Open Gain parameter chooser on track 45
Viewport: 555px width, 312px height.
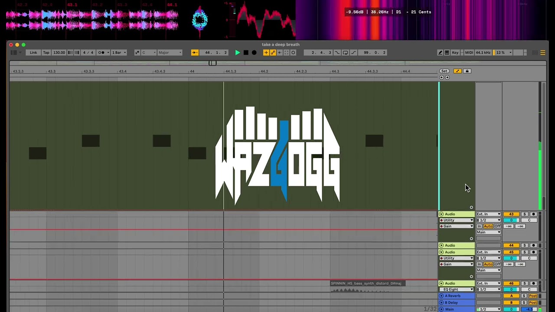(456, 264)
